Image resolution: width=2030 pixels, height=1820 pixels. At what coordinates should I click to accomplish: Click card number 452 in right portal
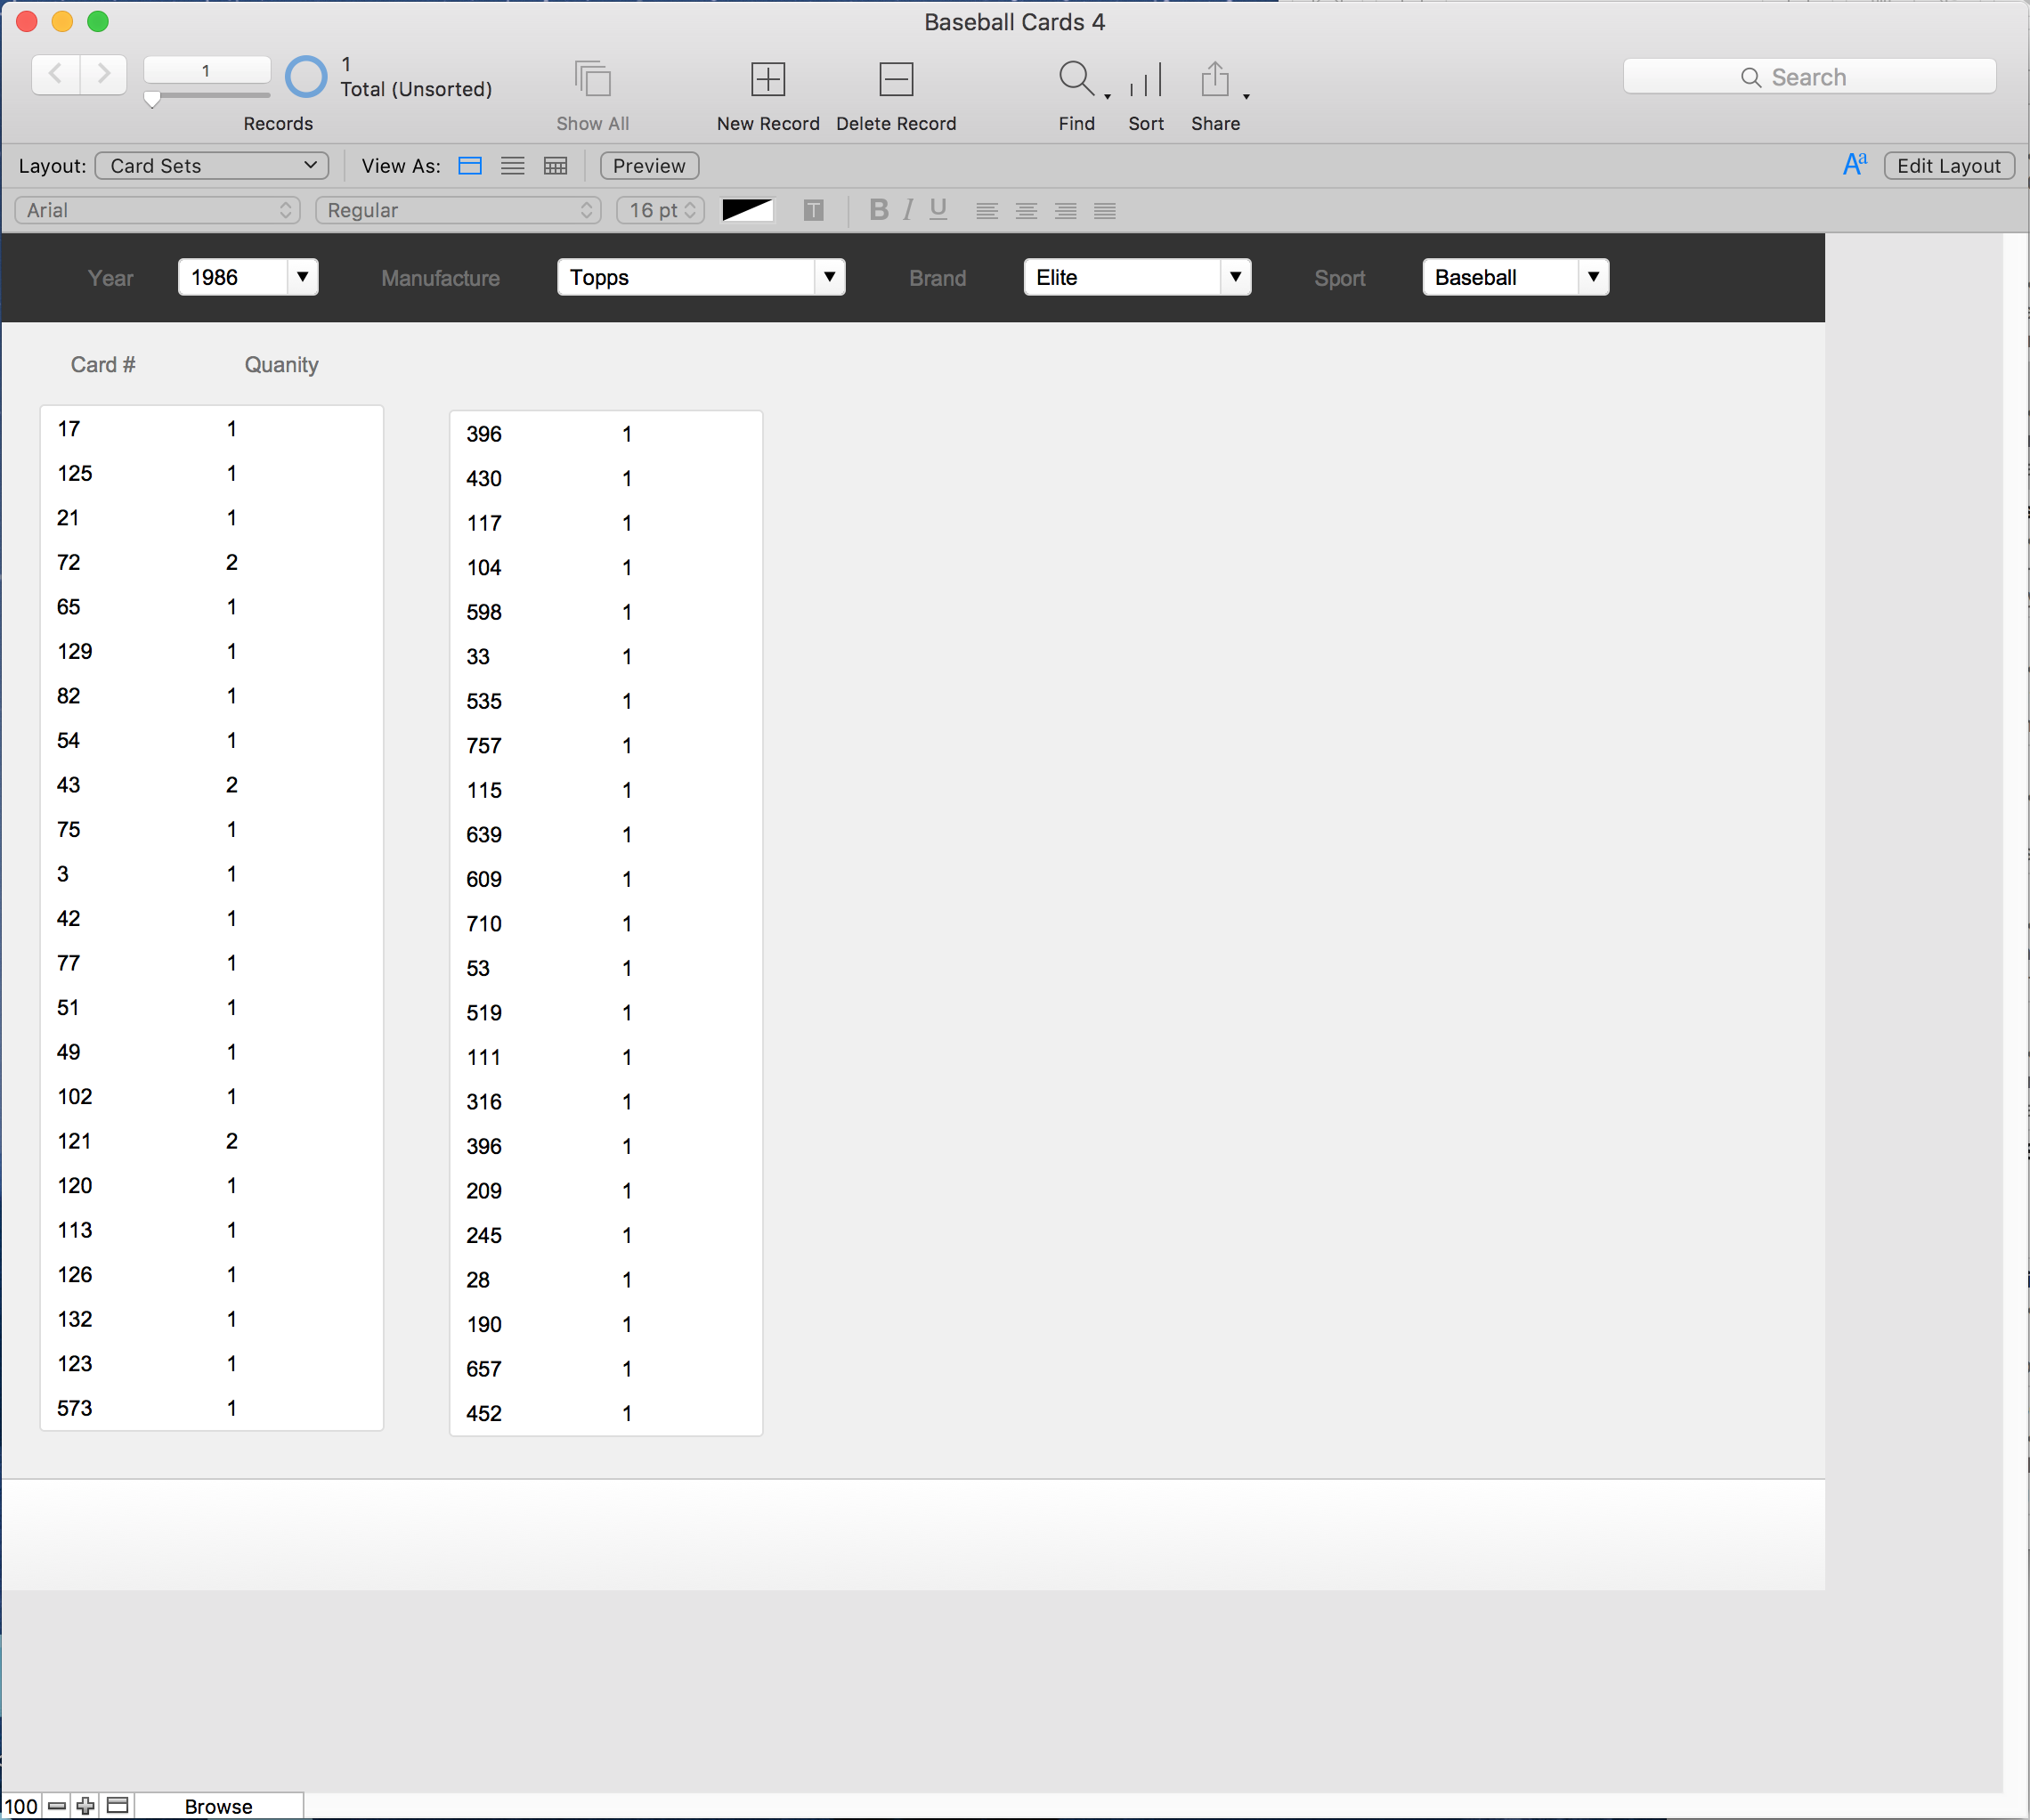tap(484, 1413)
